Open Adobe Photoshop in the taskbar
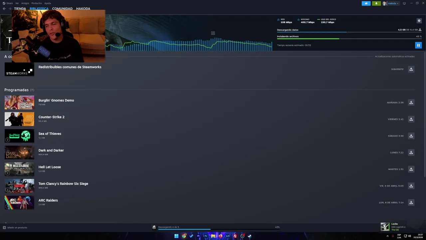426x240 pixels. (x=206, y=236)
